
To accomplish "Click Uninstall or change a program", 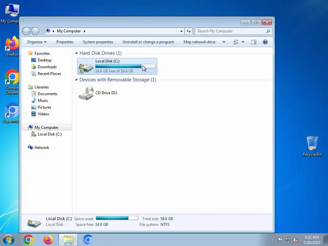I will pyautogui.click(x=148, y=42).
